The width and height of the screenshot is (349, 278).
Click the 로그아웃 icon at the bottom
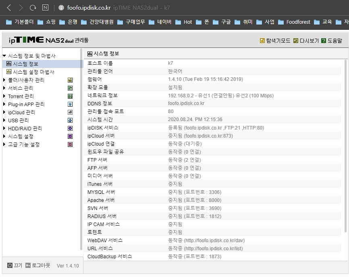tap(28, 266)
